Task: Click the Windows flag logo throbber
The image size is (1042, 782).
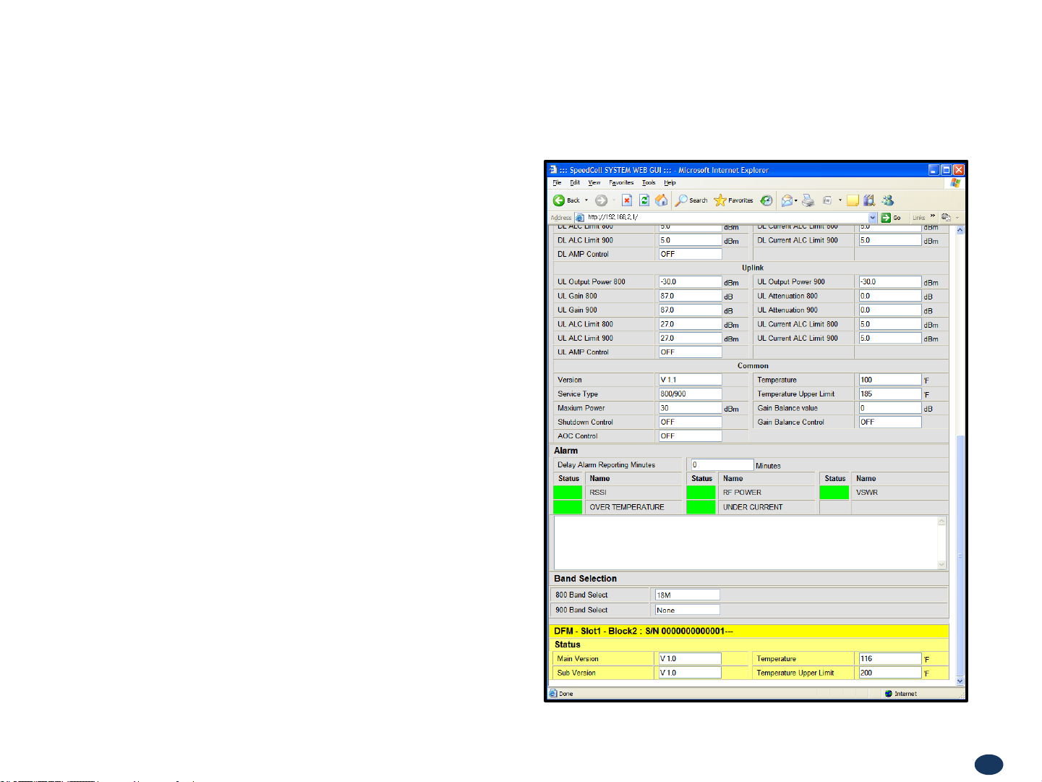Action: pos(955,183)
